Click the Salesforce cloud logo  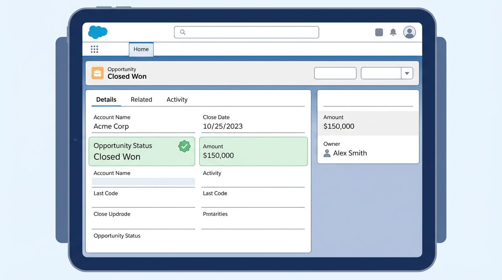[97, 32]
